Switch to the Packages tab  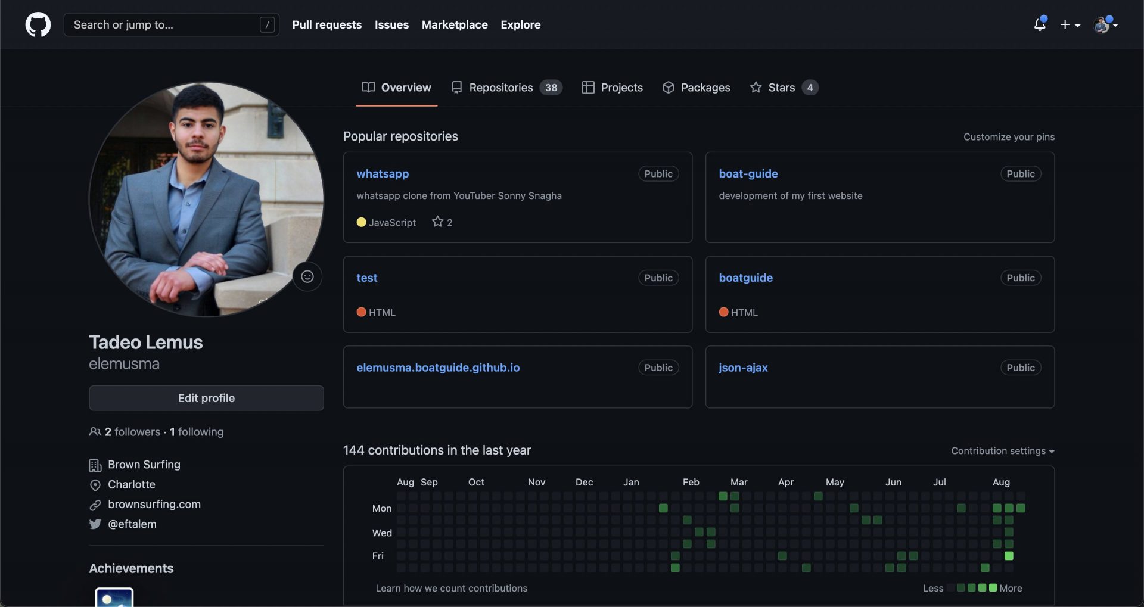[x=696, y=88]
